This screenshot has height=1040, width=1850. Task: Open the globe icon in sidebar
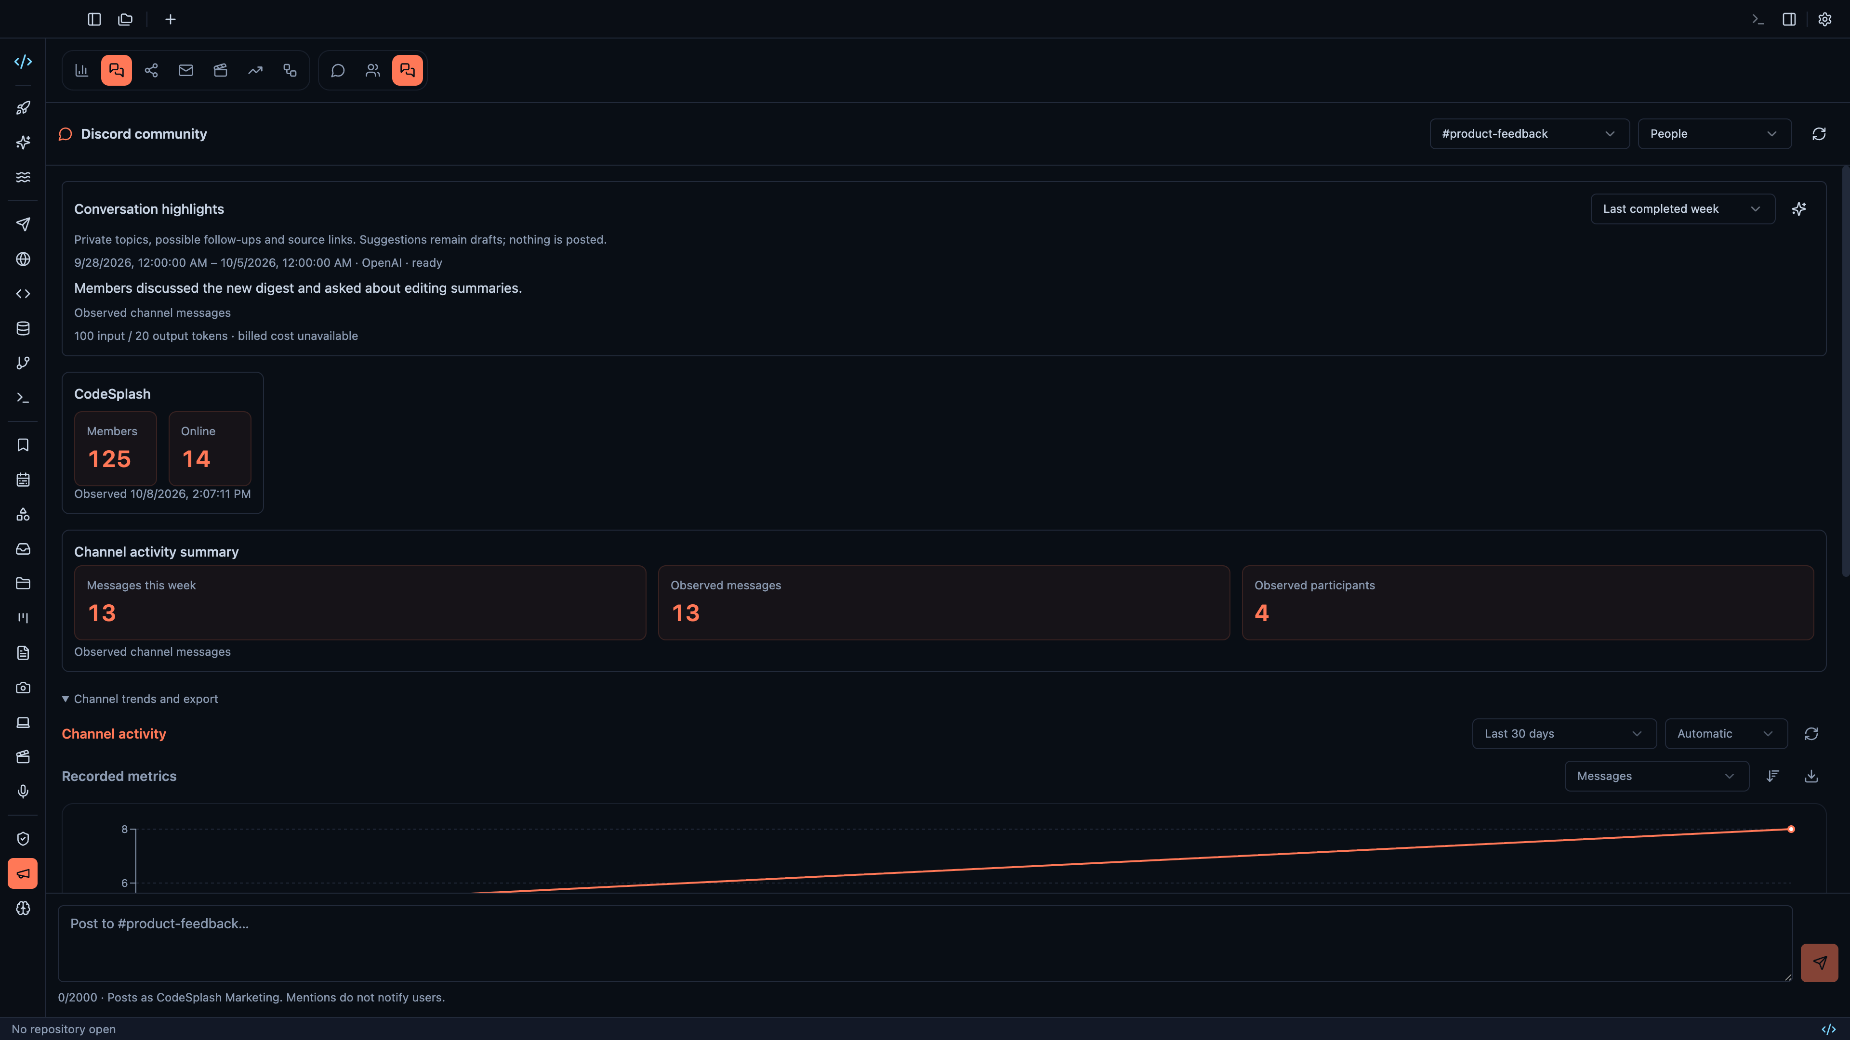23,259
